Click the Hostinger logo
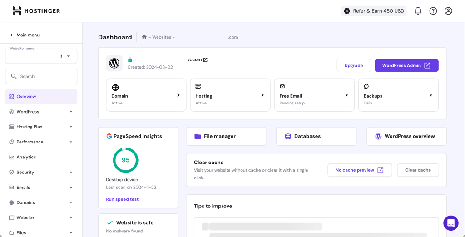Viewport: 465px width, 237px height. (x=36, y=11)
